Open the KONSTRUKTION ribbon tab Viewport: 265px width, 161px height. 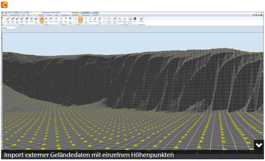(x=15, y=15)
